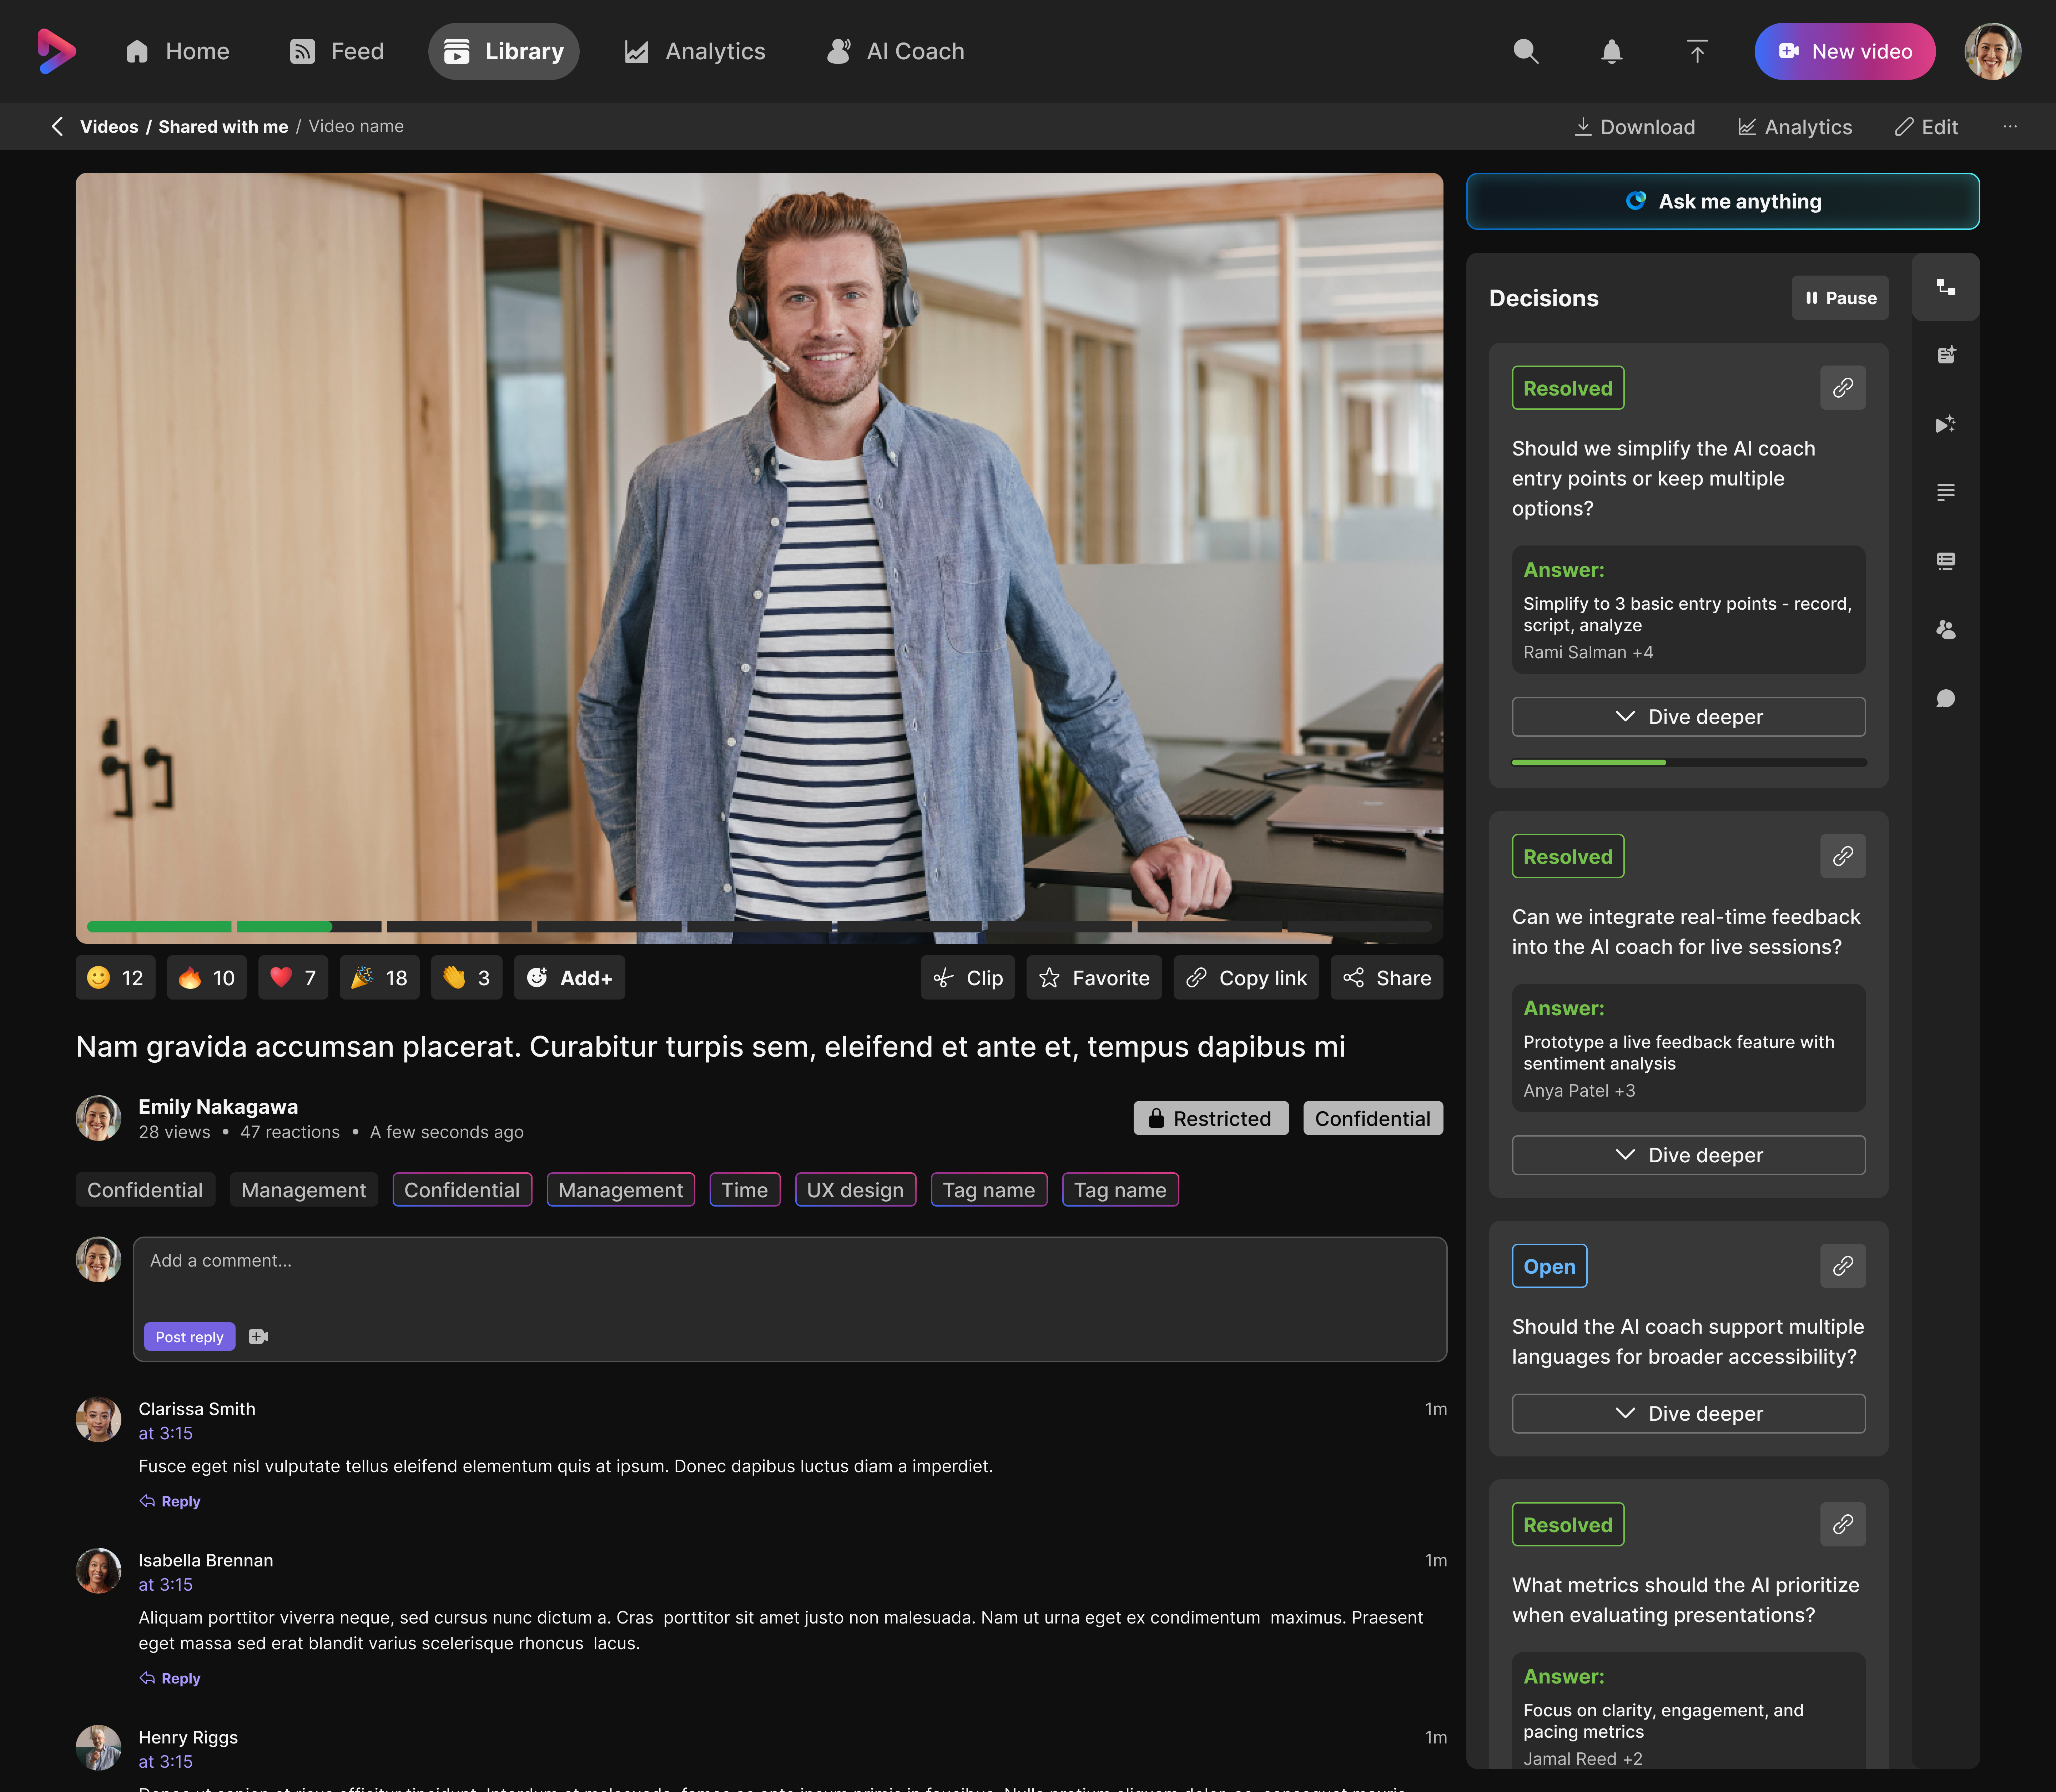Image resolution: width=2056 pixels, height=1792 pixels.
Task: Mark the video as Favorite
Action: (1094, 978)
